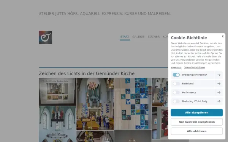228x142 pixels.
Task: Close the Cookie-Richtlinie dialog with X
Action: pos(223,36)
